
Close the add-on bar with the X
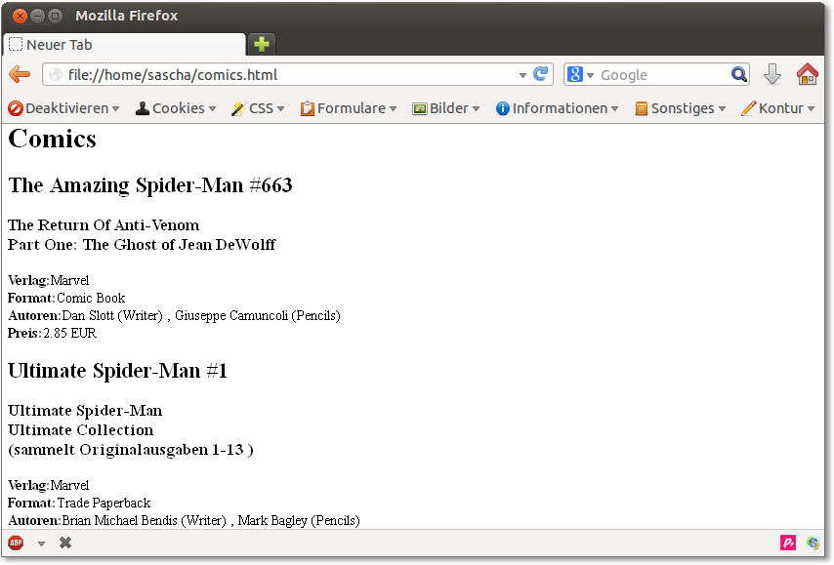click(x=65, y=543)
